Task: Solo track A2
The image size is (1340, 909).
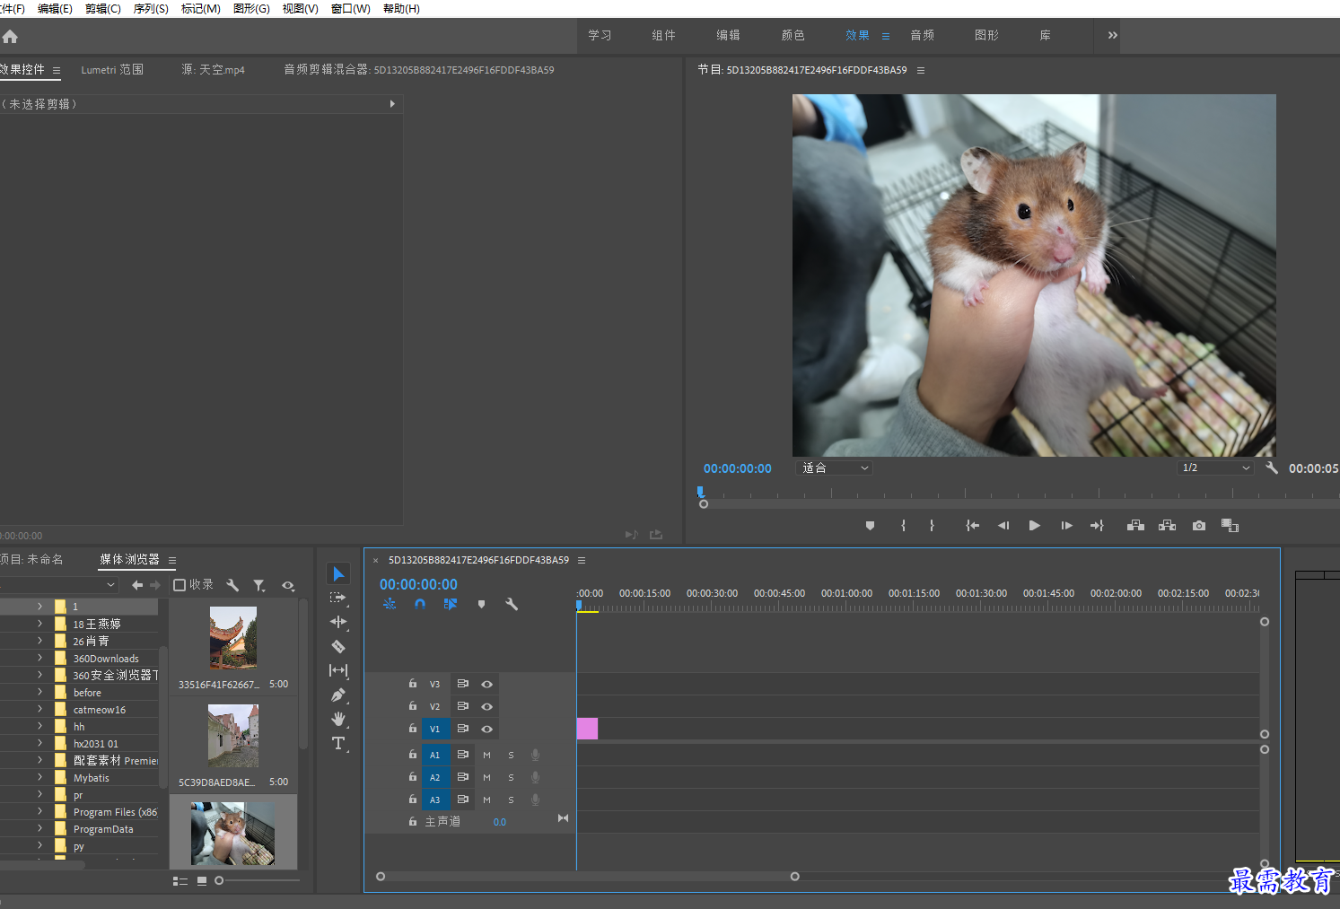Action: pos(511,777)
